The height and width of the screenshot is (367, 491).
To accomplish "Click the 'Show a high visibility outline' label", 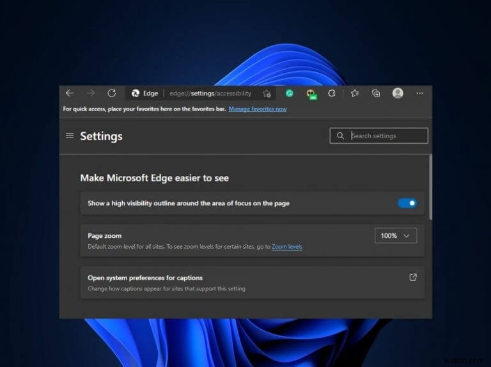I will tap(189, 203).
